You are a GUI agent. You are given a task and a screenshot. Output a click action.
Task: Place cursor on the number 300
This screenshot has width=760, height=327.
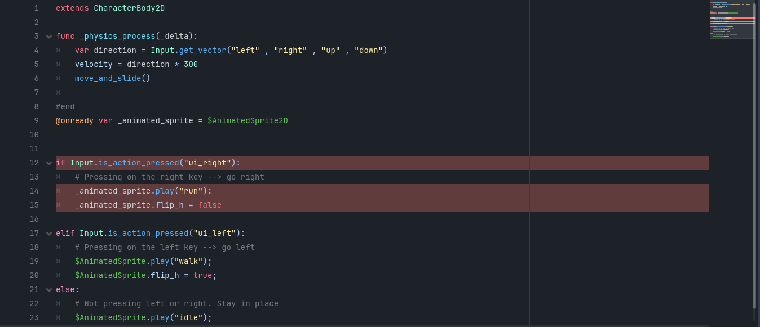point(191,65)
